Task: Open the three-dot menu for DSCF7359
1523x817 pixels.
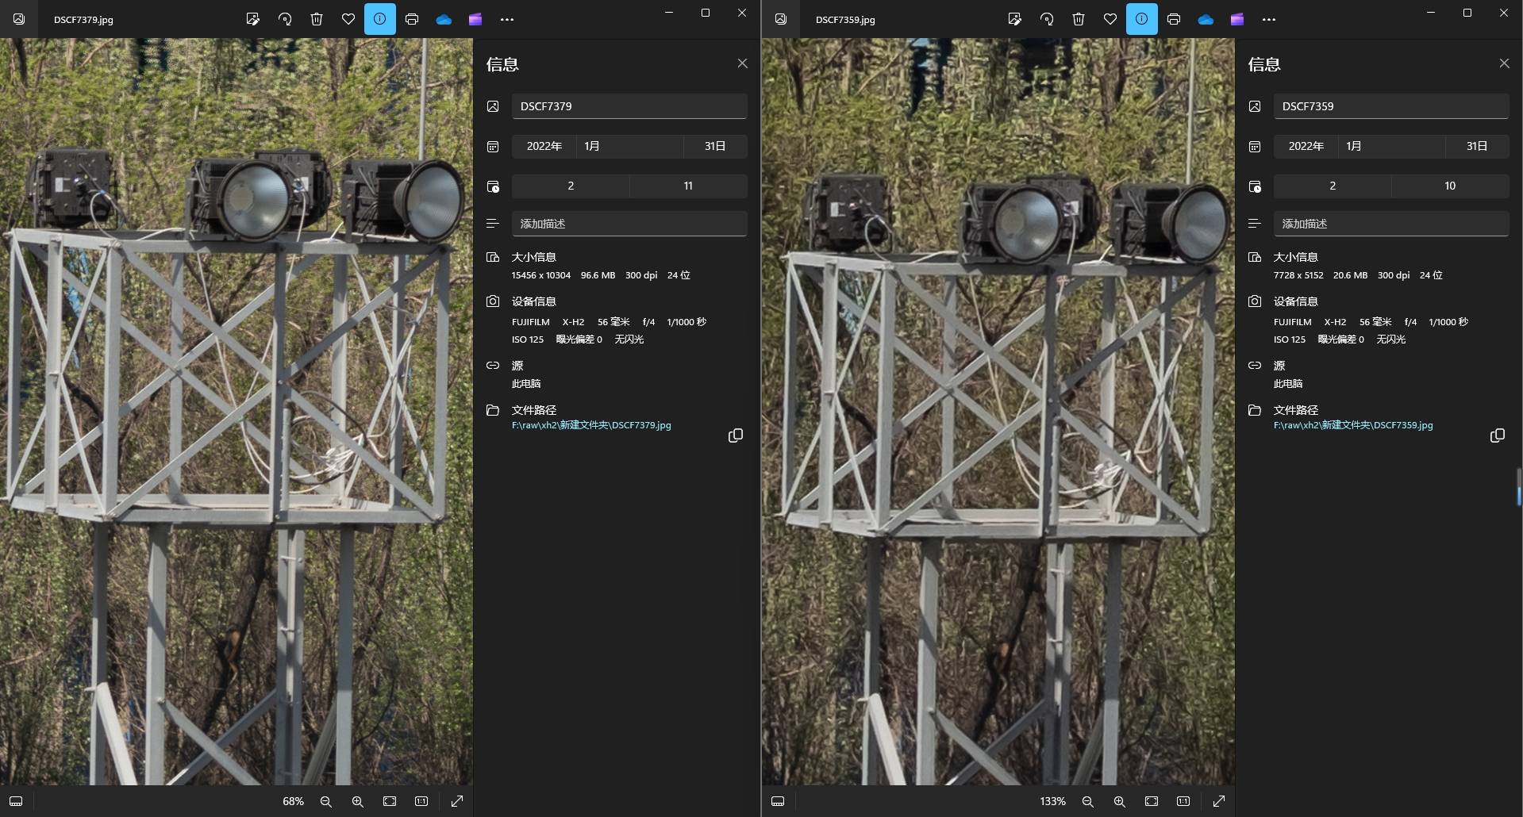Action: pyautogui.click(x=1269, y=19)
